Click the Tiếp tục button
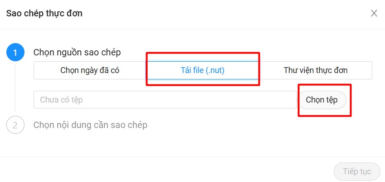This screenshot has width=385, height=182. click(x=357, y=172)
